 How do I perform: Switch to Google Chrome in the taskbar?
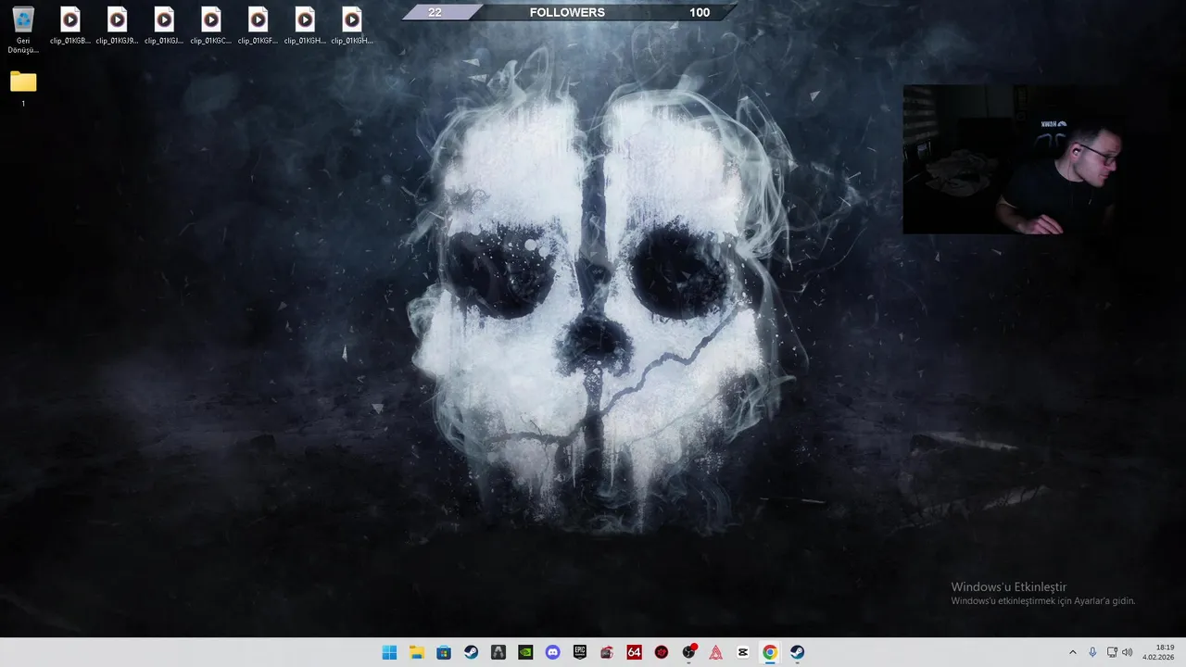tap(770, 652)
